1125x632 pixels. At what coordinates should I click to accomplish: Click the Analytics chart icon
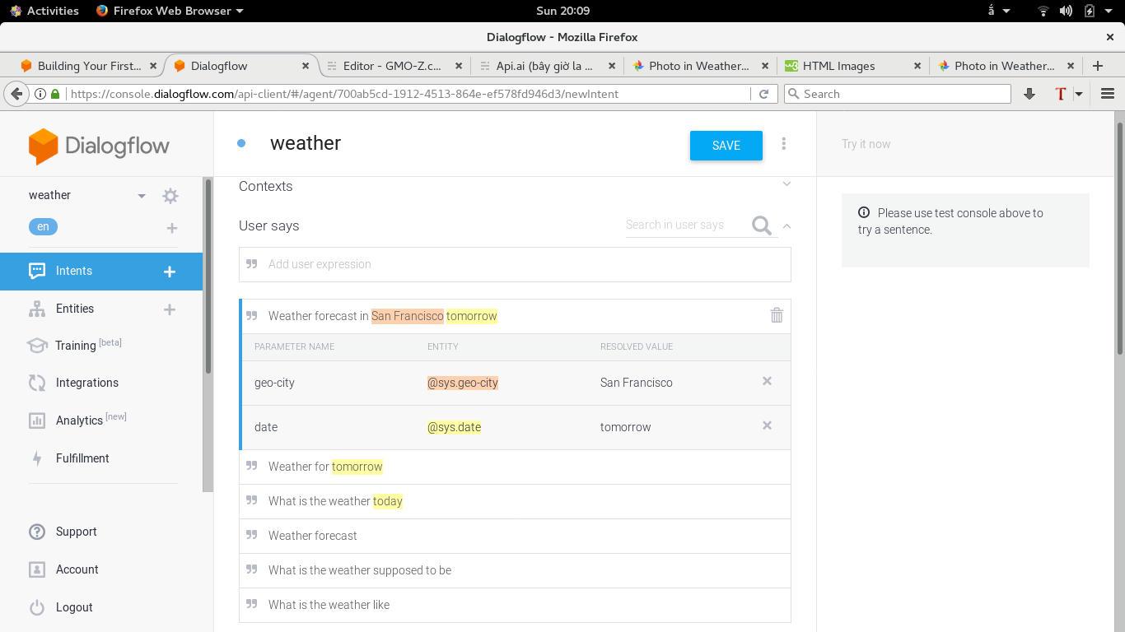click(37, 421)
